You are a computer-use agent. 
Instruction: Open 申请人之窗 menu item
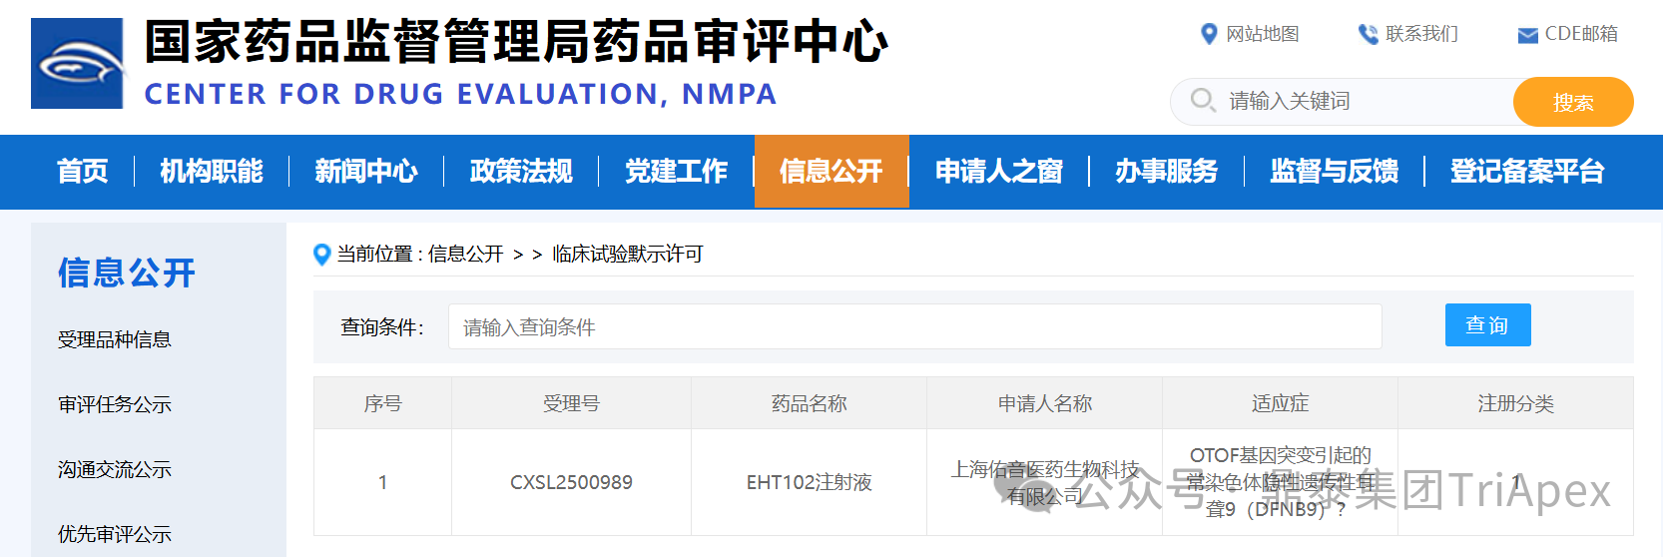(x=998, y=172)
